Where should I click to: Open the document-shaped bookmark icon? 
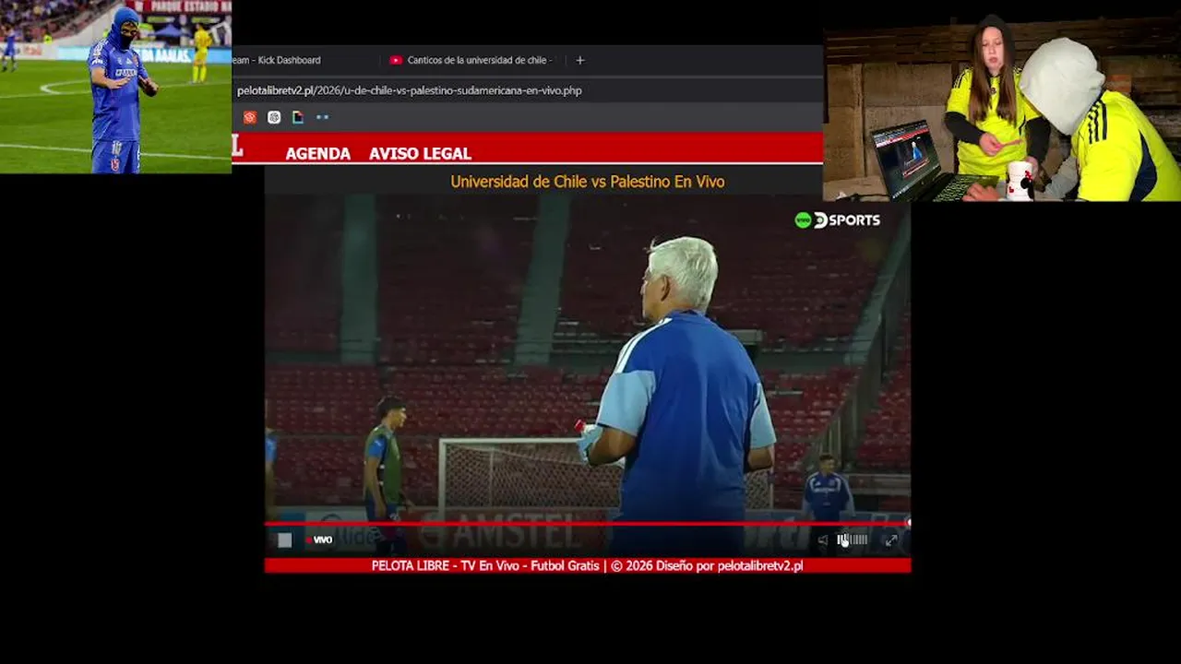(x=297, y=117)
